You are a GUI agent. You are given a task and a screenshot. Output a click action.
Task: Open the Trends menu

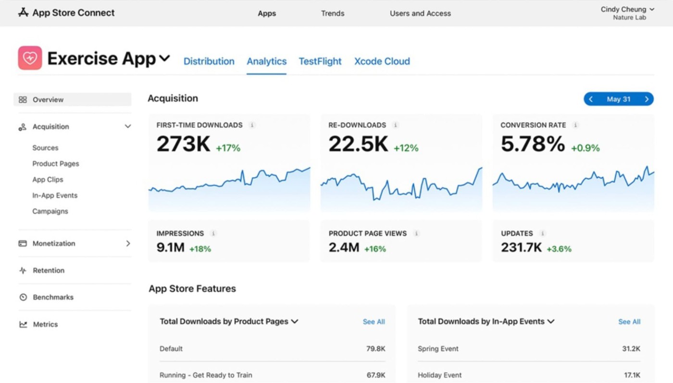click(333, 13)
